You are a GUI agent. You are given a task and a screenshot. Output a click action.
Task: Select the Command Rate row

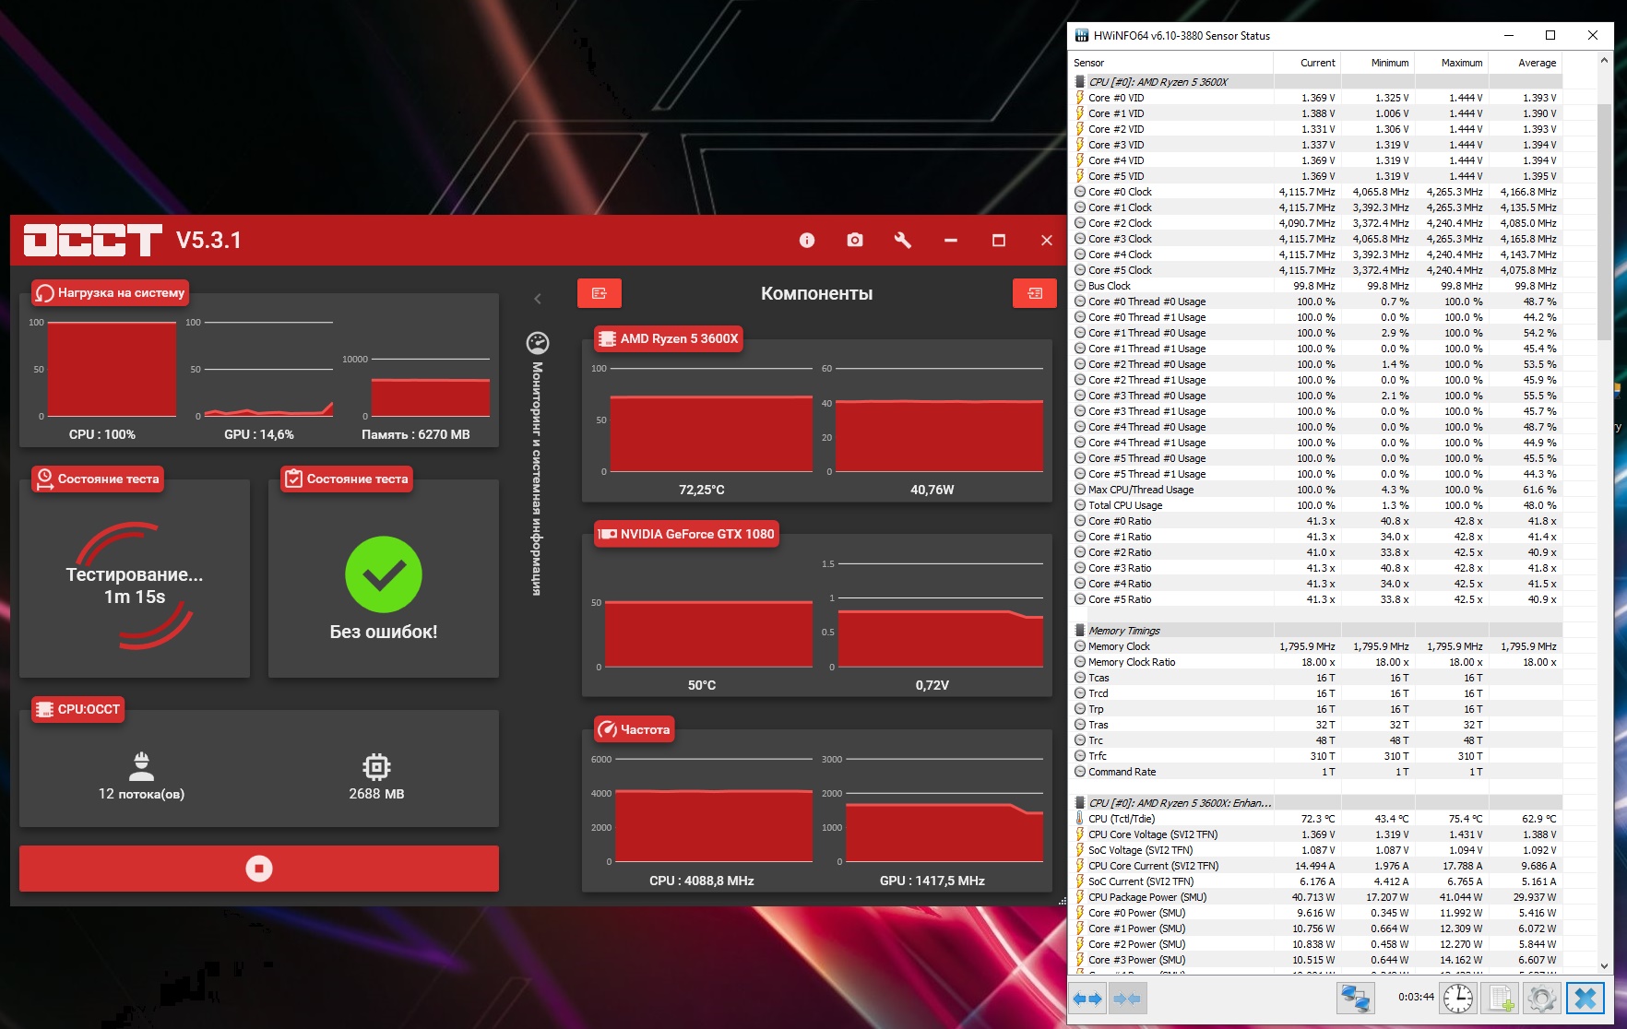click(1316, 772)
